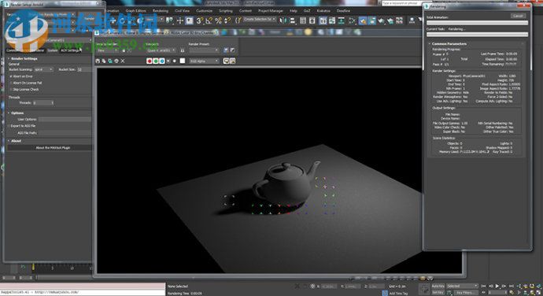Viewport: 543px width, 296px height.
Task: Toggle the blue channel button
Action: pos(162,61)
